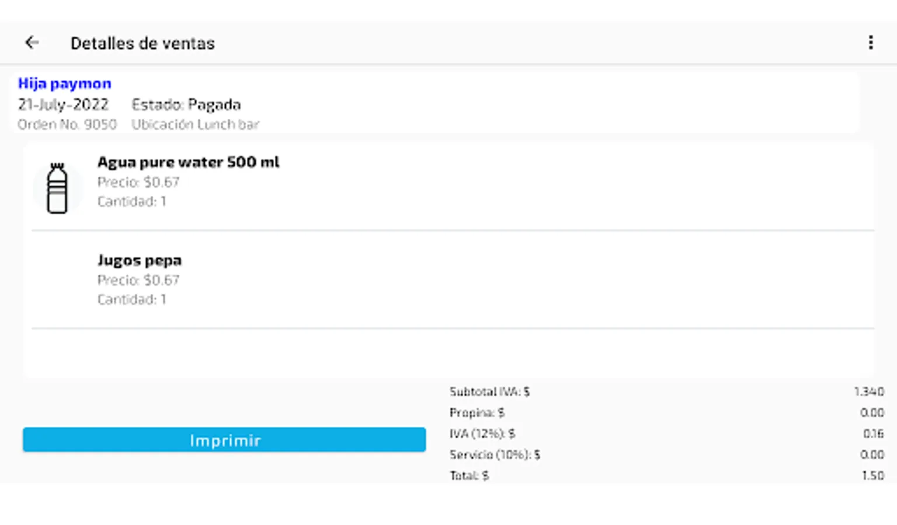Screen dimensions: 897x525
Task: Click the Propina row label
Action: click(x=477, y=412)
